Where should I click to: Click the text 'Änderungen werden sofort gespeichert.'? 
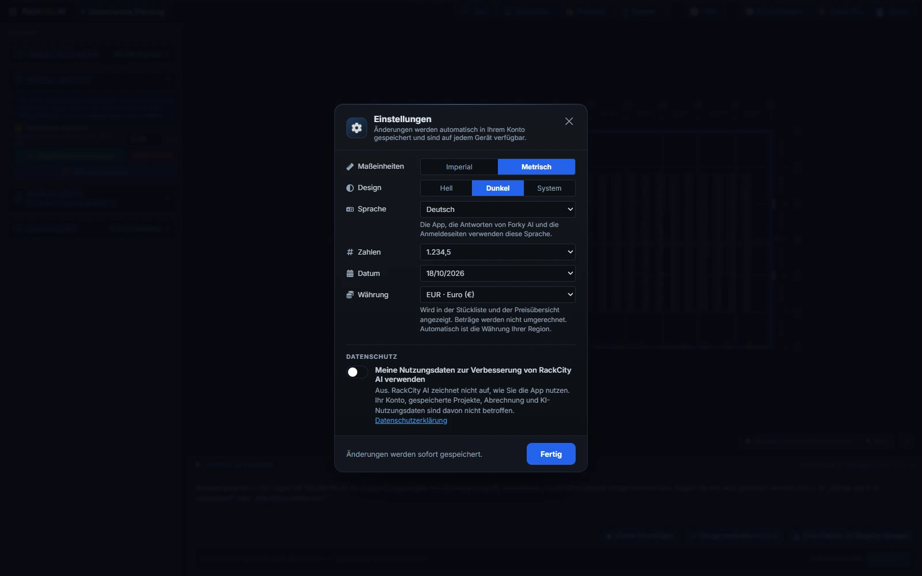pyautogui.click(x=414, y=454)
